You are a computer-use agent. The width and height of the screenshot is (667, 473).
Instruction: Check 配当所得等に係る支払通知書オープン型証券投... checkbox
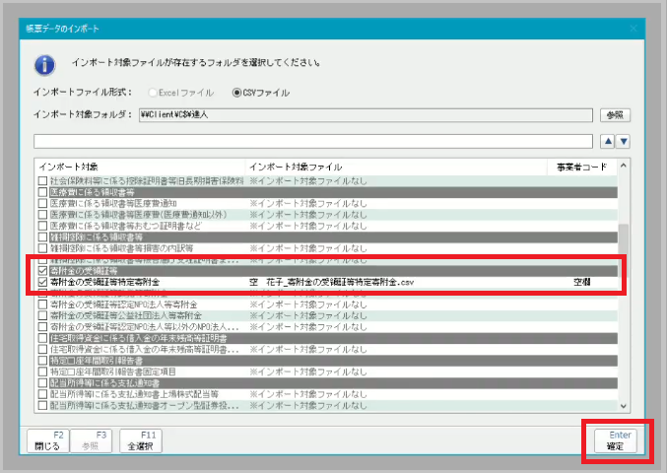click(x=42, y=405)
